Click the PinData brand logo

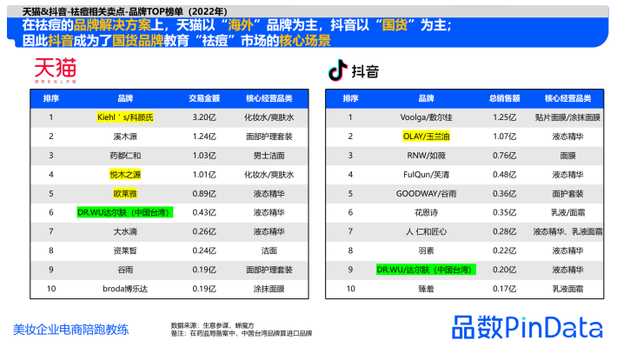(x=527, y=327)
